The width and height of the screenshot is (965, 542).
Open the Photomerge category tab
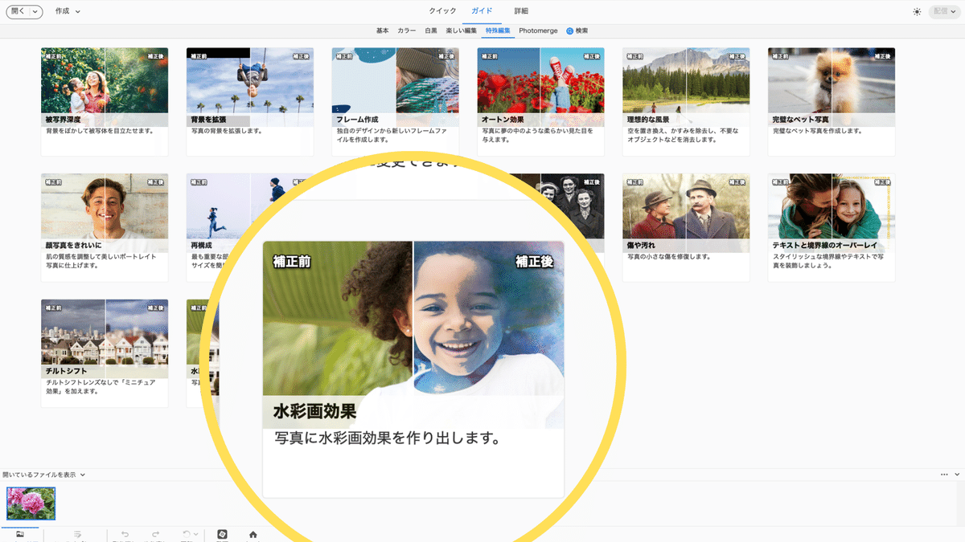pyautogui.click(x=540, y=31)
